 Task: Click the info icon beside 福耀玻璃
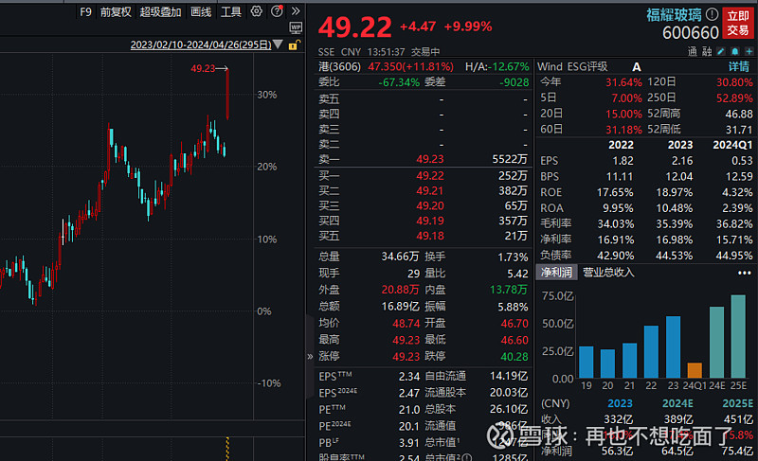(712, 14)
